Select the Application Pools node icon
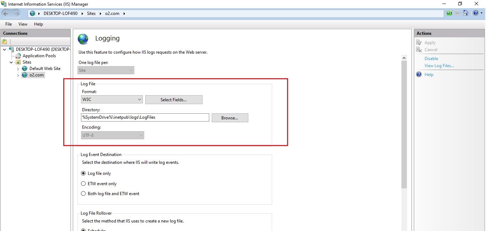 coord(17,55)
